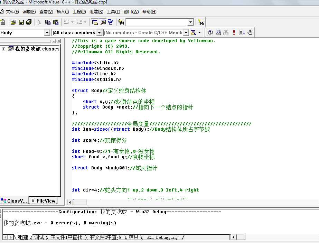This screenshot has width=319, height=243.
Task: Click the output pane horizontal scroll left arrow
Action: (233, 237)
